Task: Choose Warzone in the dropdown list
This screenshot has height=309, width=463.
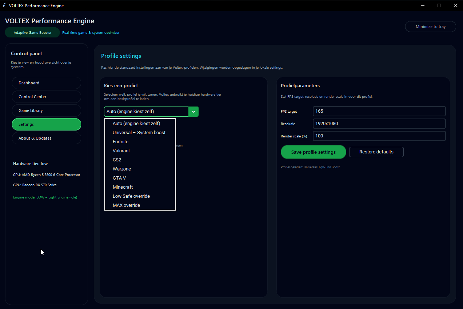Action: tap(122, 169)
